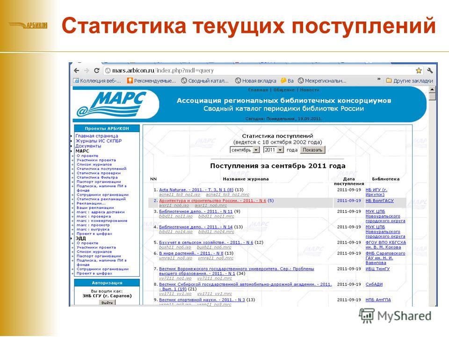The height and width of the screenshot is (337, 449).
Task: Click Участники проекта under ЭДД
Action: tap(96, 247)
